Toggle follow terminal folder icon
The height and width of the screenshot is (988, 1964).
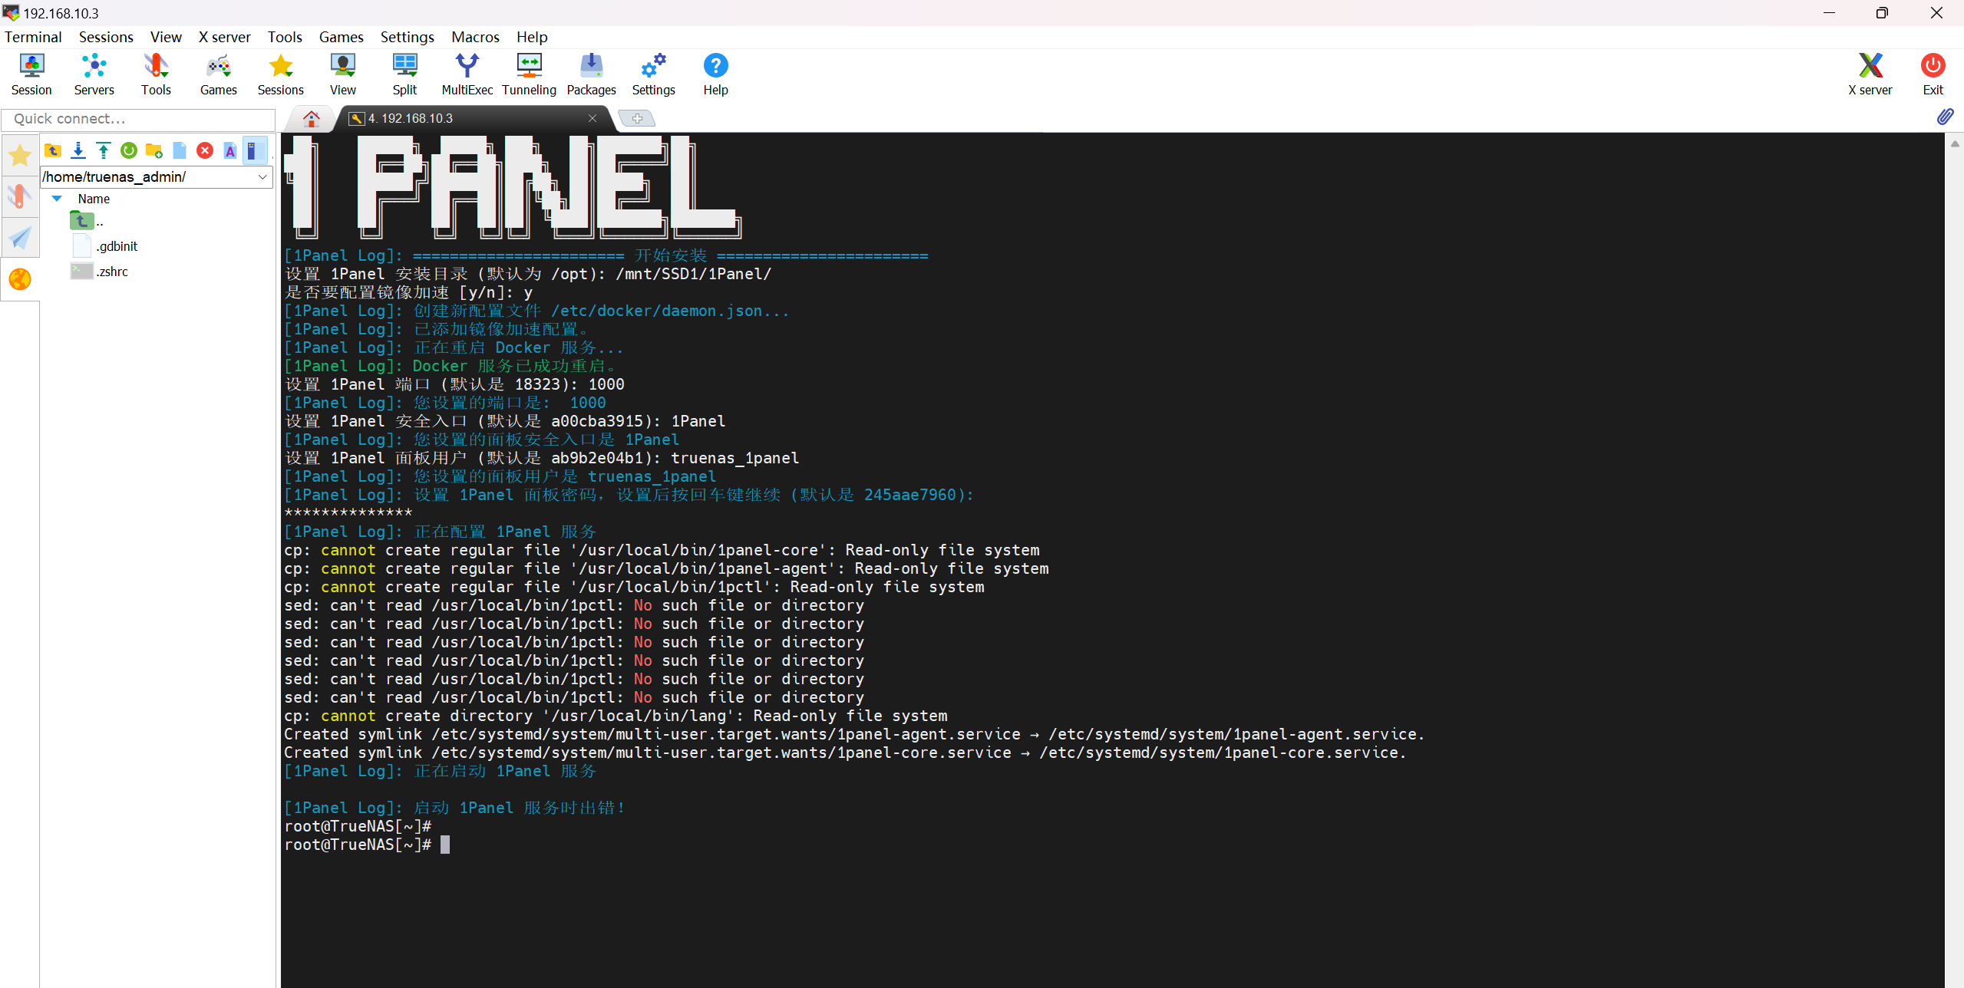click(x=254, y=150)
